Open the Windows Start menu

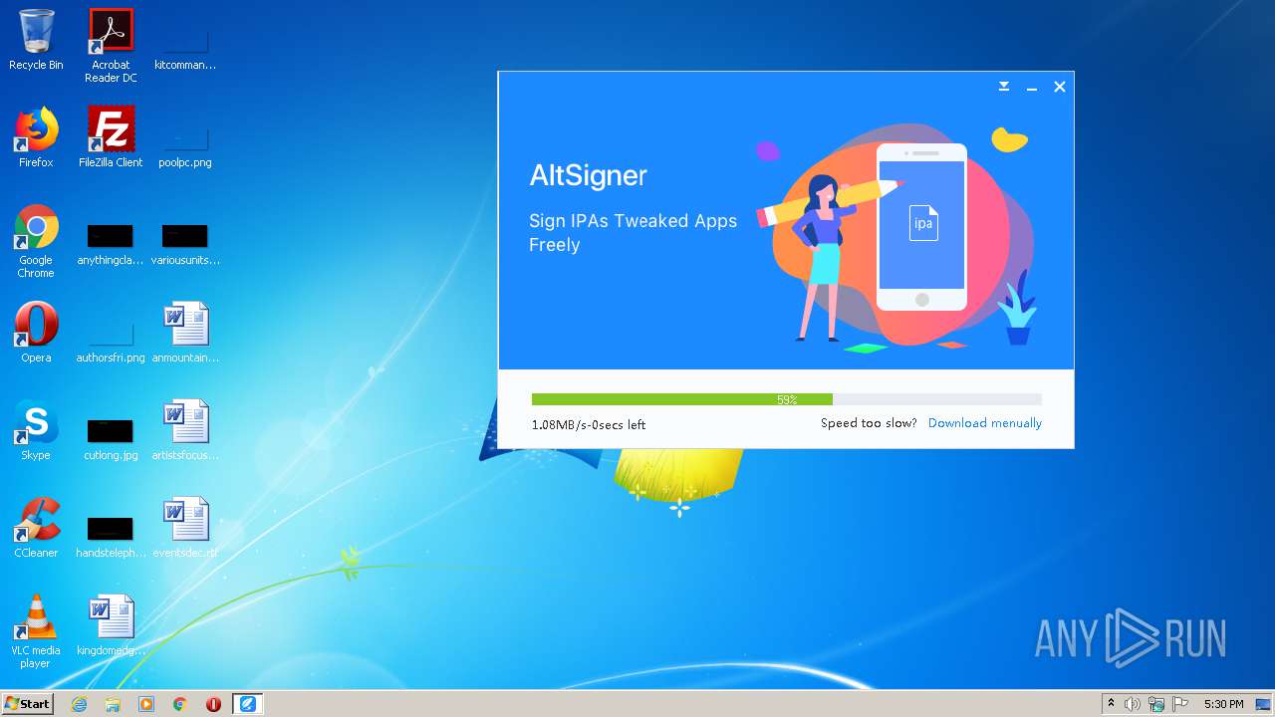27,703
